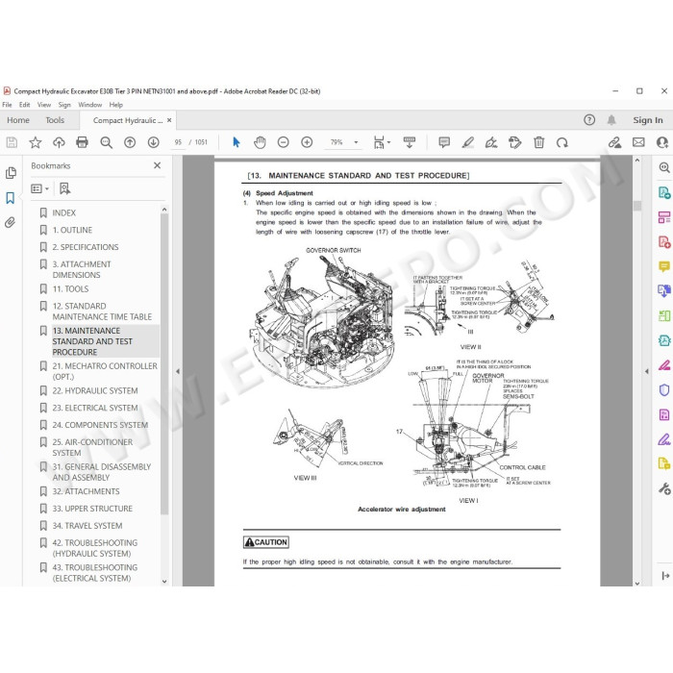Close the Bookmarks panel

pyautogui.click(x=157, y=165)
